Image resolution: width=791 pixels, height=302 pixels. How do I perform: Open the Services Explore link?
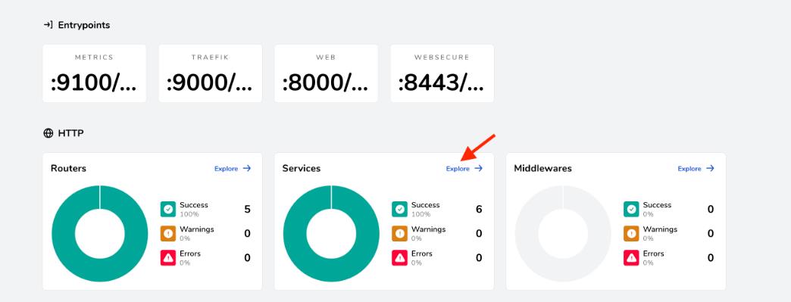click(464, 168)
